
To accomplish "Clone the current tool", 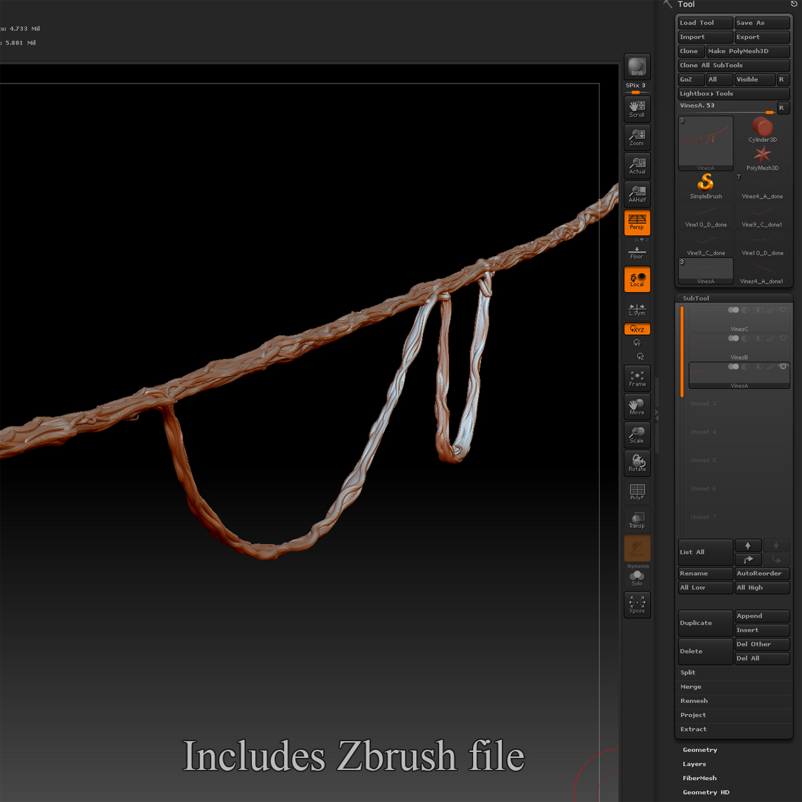I will [x=691, y=51].
